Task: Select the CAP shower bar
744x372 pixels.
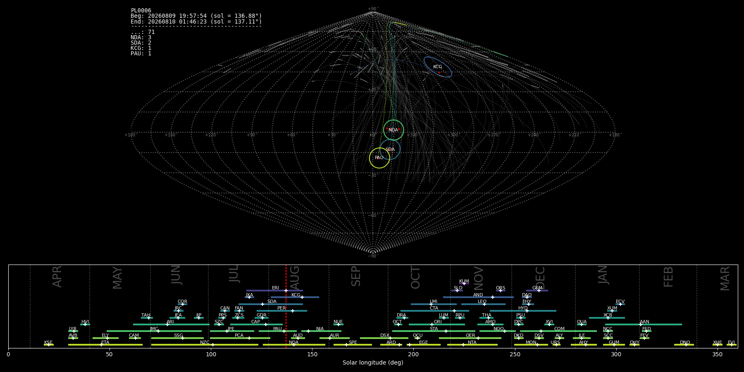Action: pyautogui.click(x=256, y=324)
